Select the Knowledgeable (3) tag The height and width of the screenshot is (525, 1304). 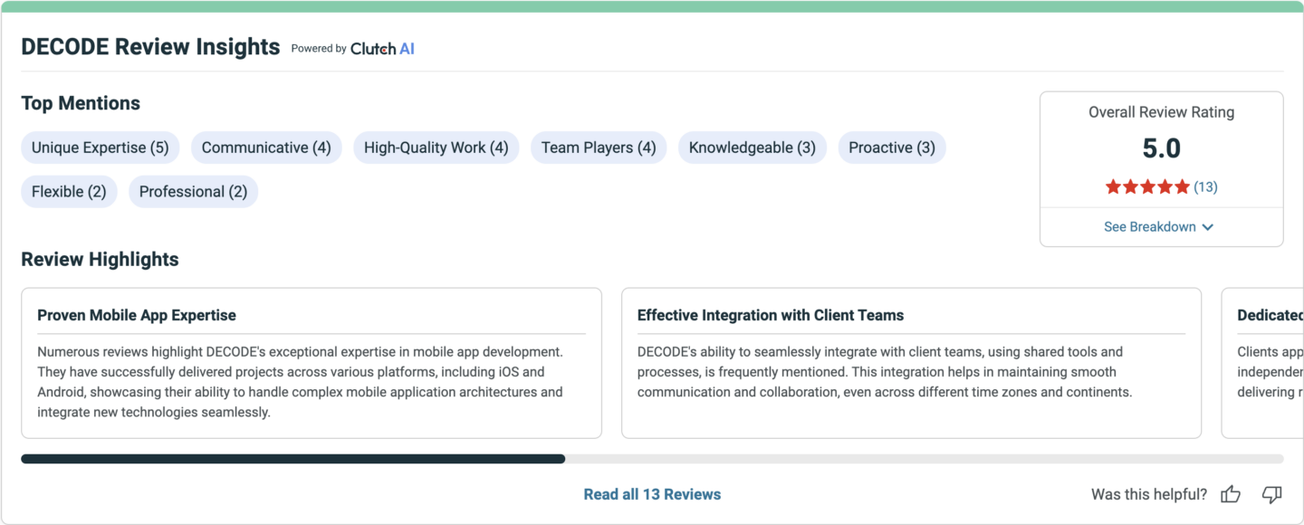click(753, 148)
